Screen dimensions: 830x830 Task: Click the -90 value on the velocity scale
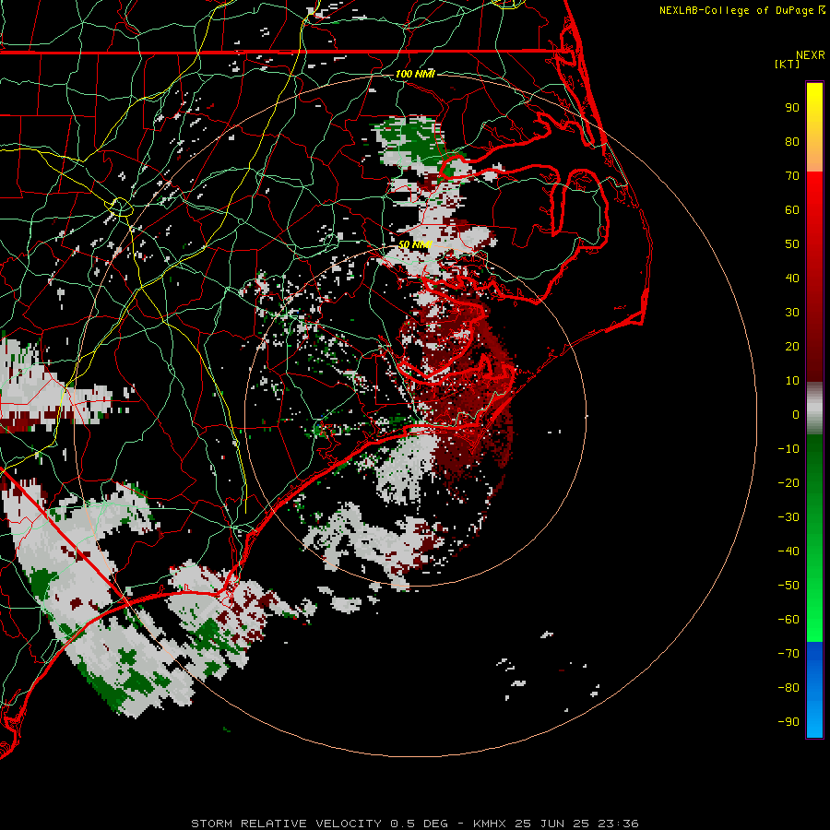coord(788,722)
